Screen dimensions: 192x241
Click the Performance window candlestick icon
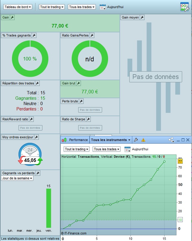[x=64, y=140]
